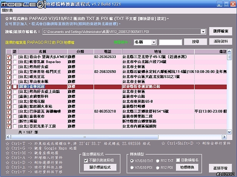Click the 顯示標籤格式 button
Image resolution: width=237 pixels, height=177 pixels.
tap(100, 167)
